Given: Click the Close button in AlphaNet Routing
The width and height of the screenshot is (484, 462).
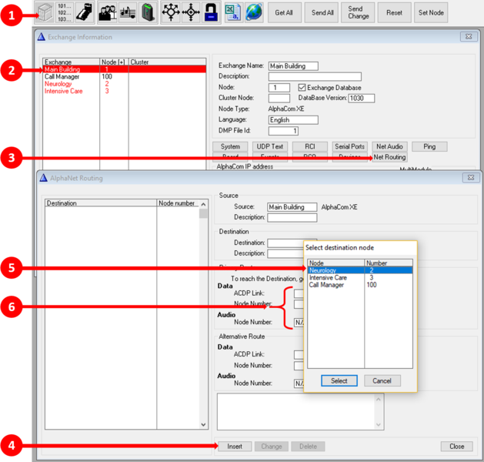Looking at the screenshot, I should [x=456, y=447].
